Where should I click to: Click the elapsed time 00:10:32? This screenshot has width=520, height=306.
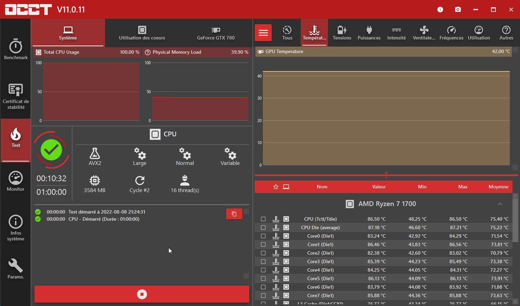pos(51,178)
